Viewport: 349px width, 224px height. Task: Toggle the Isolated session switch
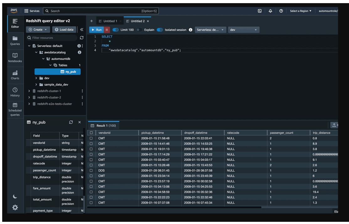tap(160, 30)
